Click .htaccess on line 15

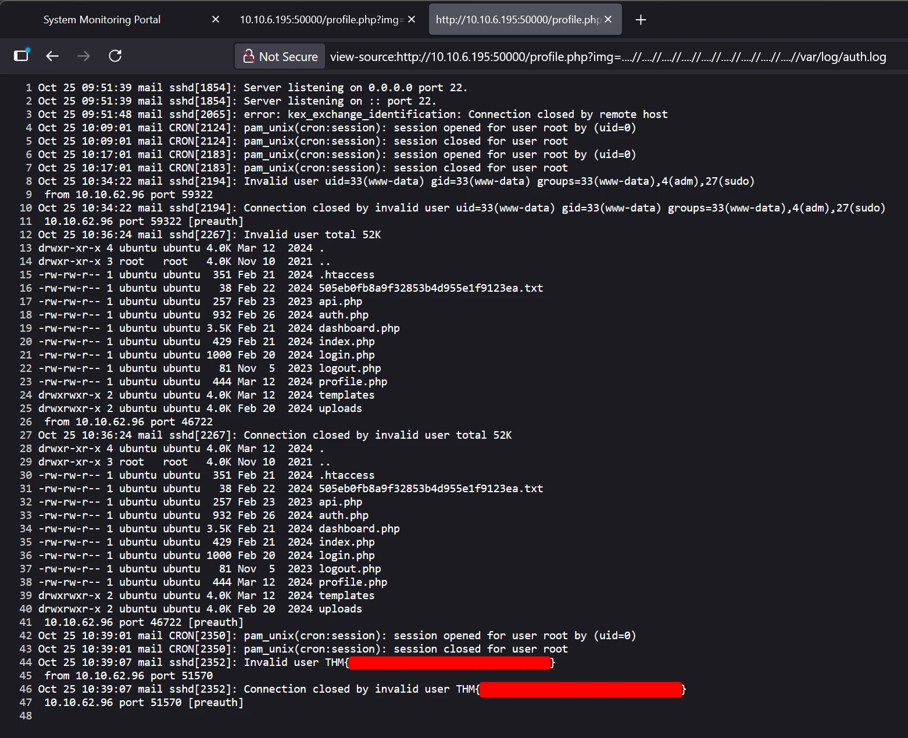pos(346,275)
